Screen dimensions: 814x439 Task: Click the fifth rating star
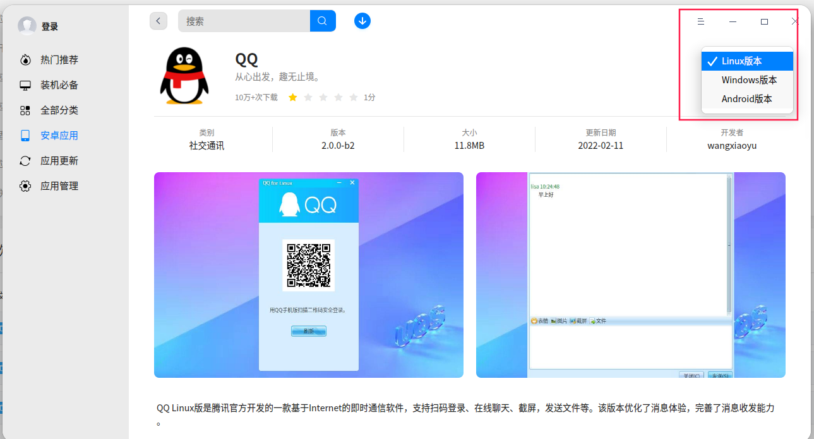tap(354, 97)
